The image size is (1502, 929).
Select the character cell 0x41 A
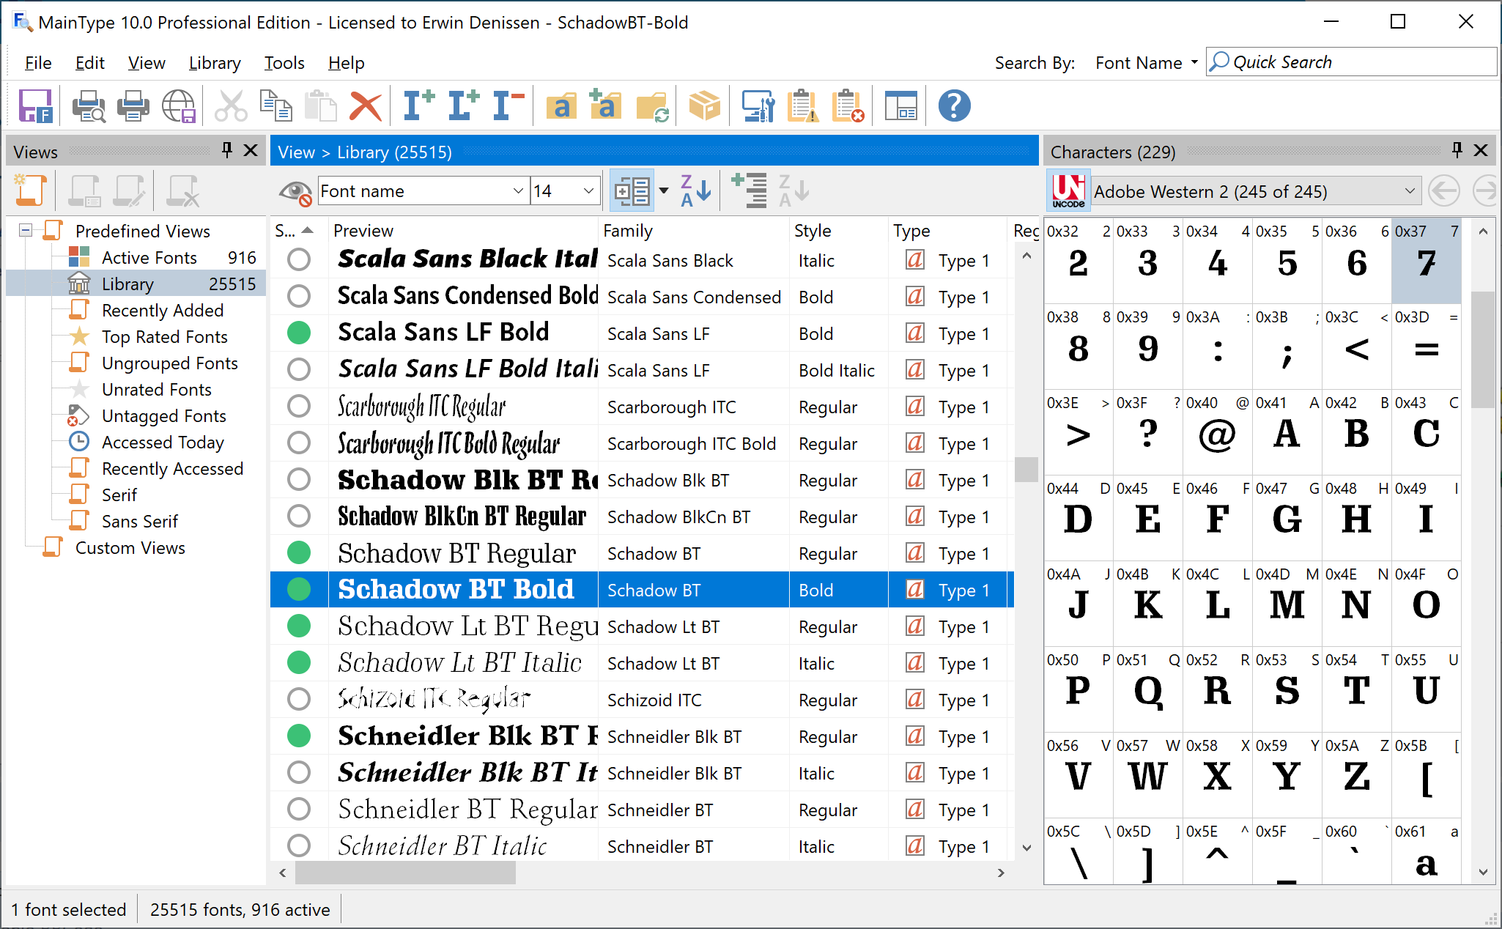point(1287,432)
